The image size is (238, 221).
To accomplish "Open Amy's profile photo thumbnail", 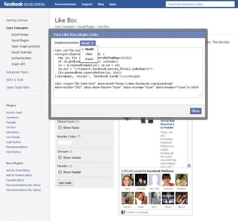I will (x=155, y=198).
